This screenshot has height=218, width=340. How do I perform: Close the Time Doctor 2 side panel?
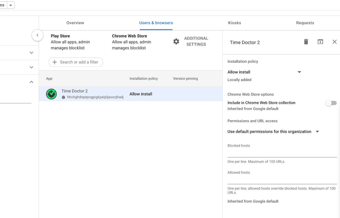pyautogui.click(x=334, y=42)
